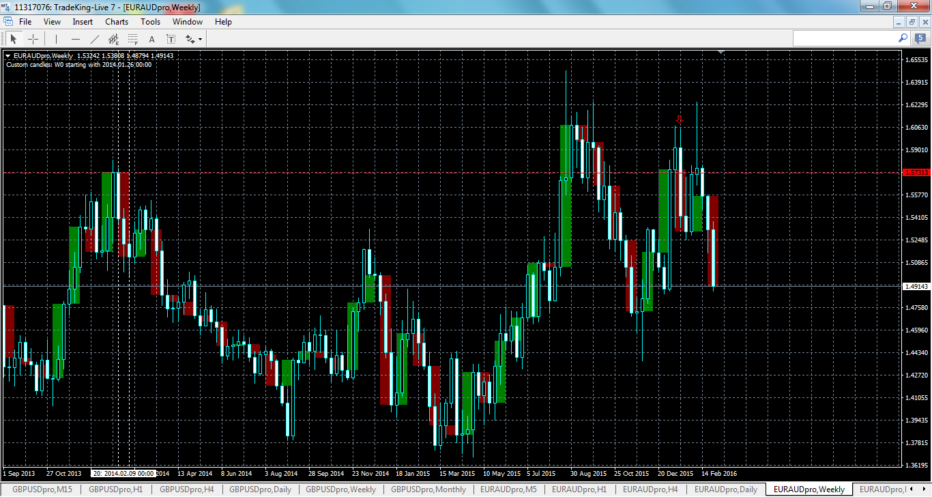Click inside the toolbar search field
Viewport: 932px width, 497px height.
pos(845,38)
